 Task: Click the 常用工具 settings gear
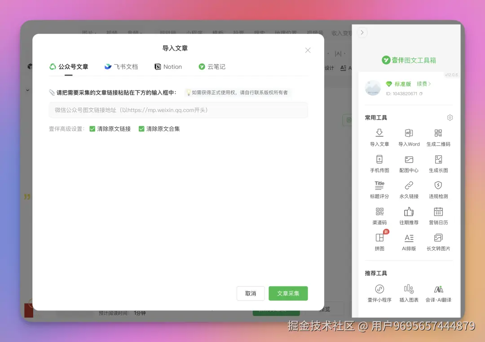click(x=450, y=117)
